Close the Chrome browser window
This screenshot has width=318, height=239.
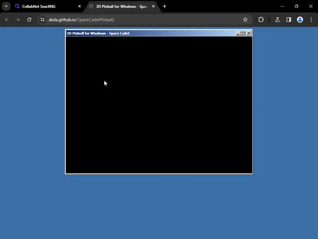coord(311,6)
